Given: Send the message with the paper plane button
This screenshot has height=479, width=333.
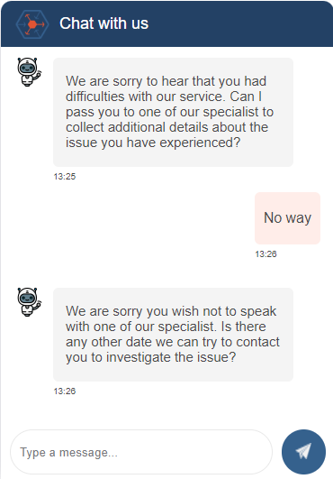Looking at the screenshot, I should pyautogui.click(x=303, y=452).
